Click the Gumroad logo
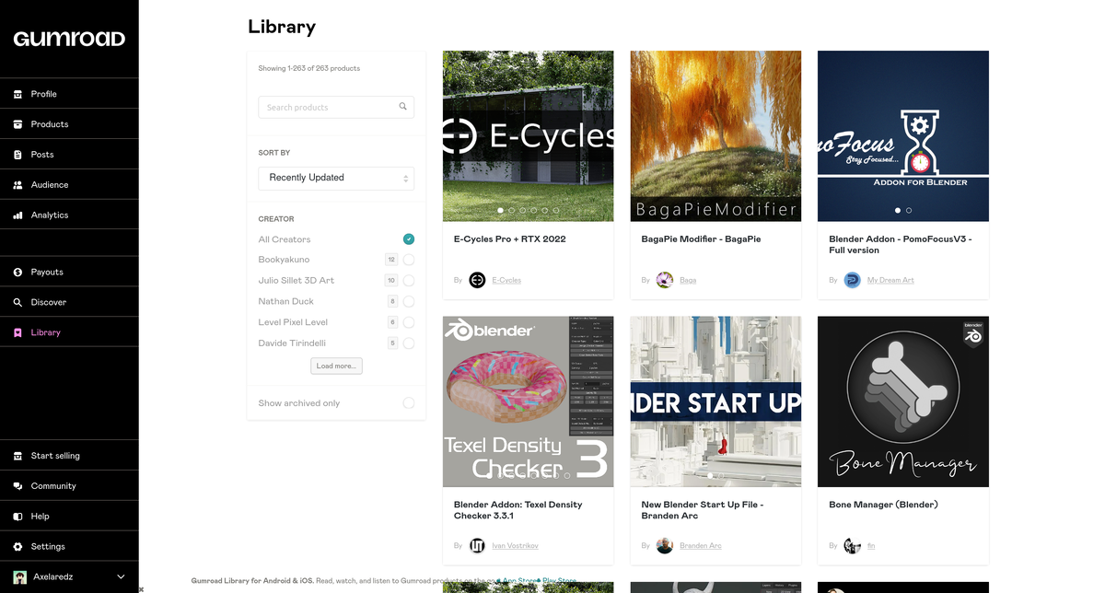This screenshot has height=593, width=1105. [x=69, y=39]
